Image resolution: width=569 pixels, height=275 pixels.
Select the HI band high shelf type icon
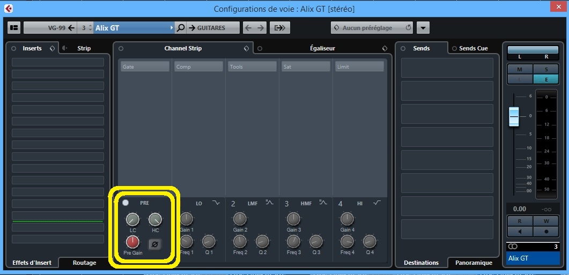click(377, 203)
